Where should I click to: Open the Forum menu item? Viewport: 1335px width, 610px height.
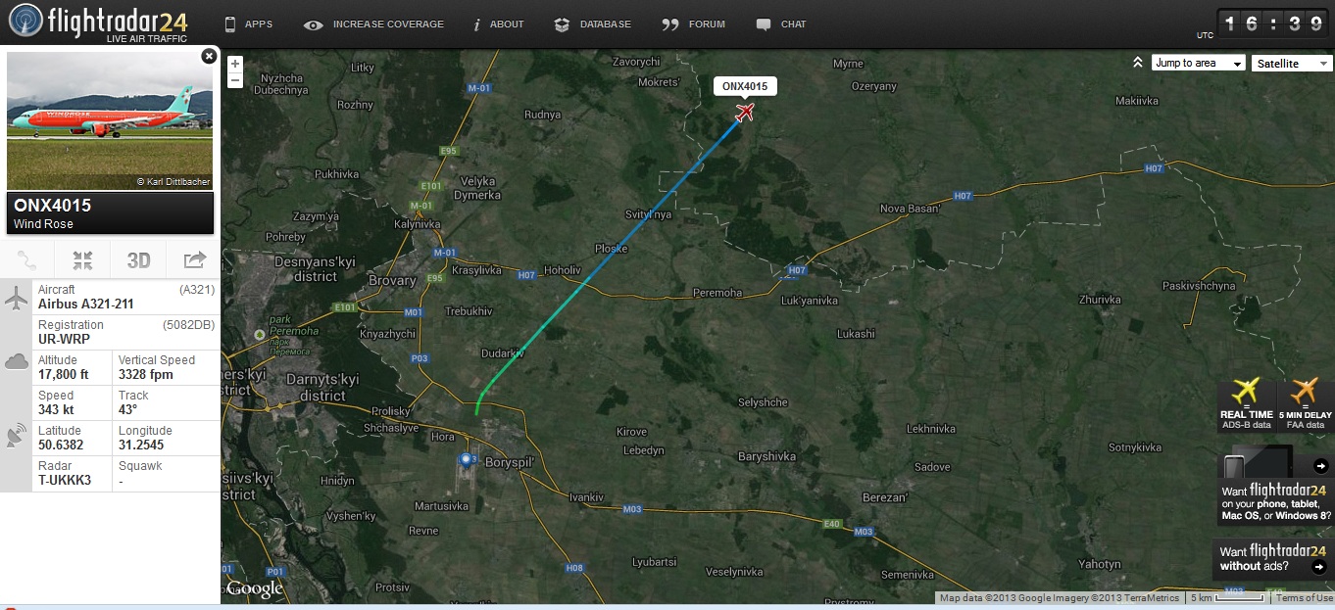[694, 24]
